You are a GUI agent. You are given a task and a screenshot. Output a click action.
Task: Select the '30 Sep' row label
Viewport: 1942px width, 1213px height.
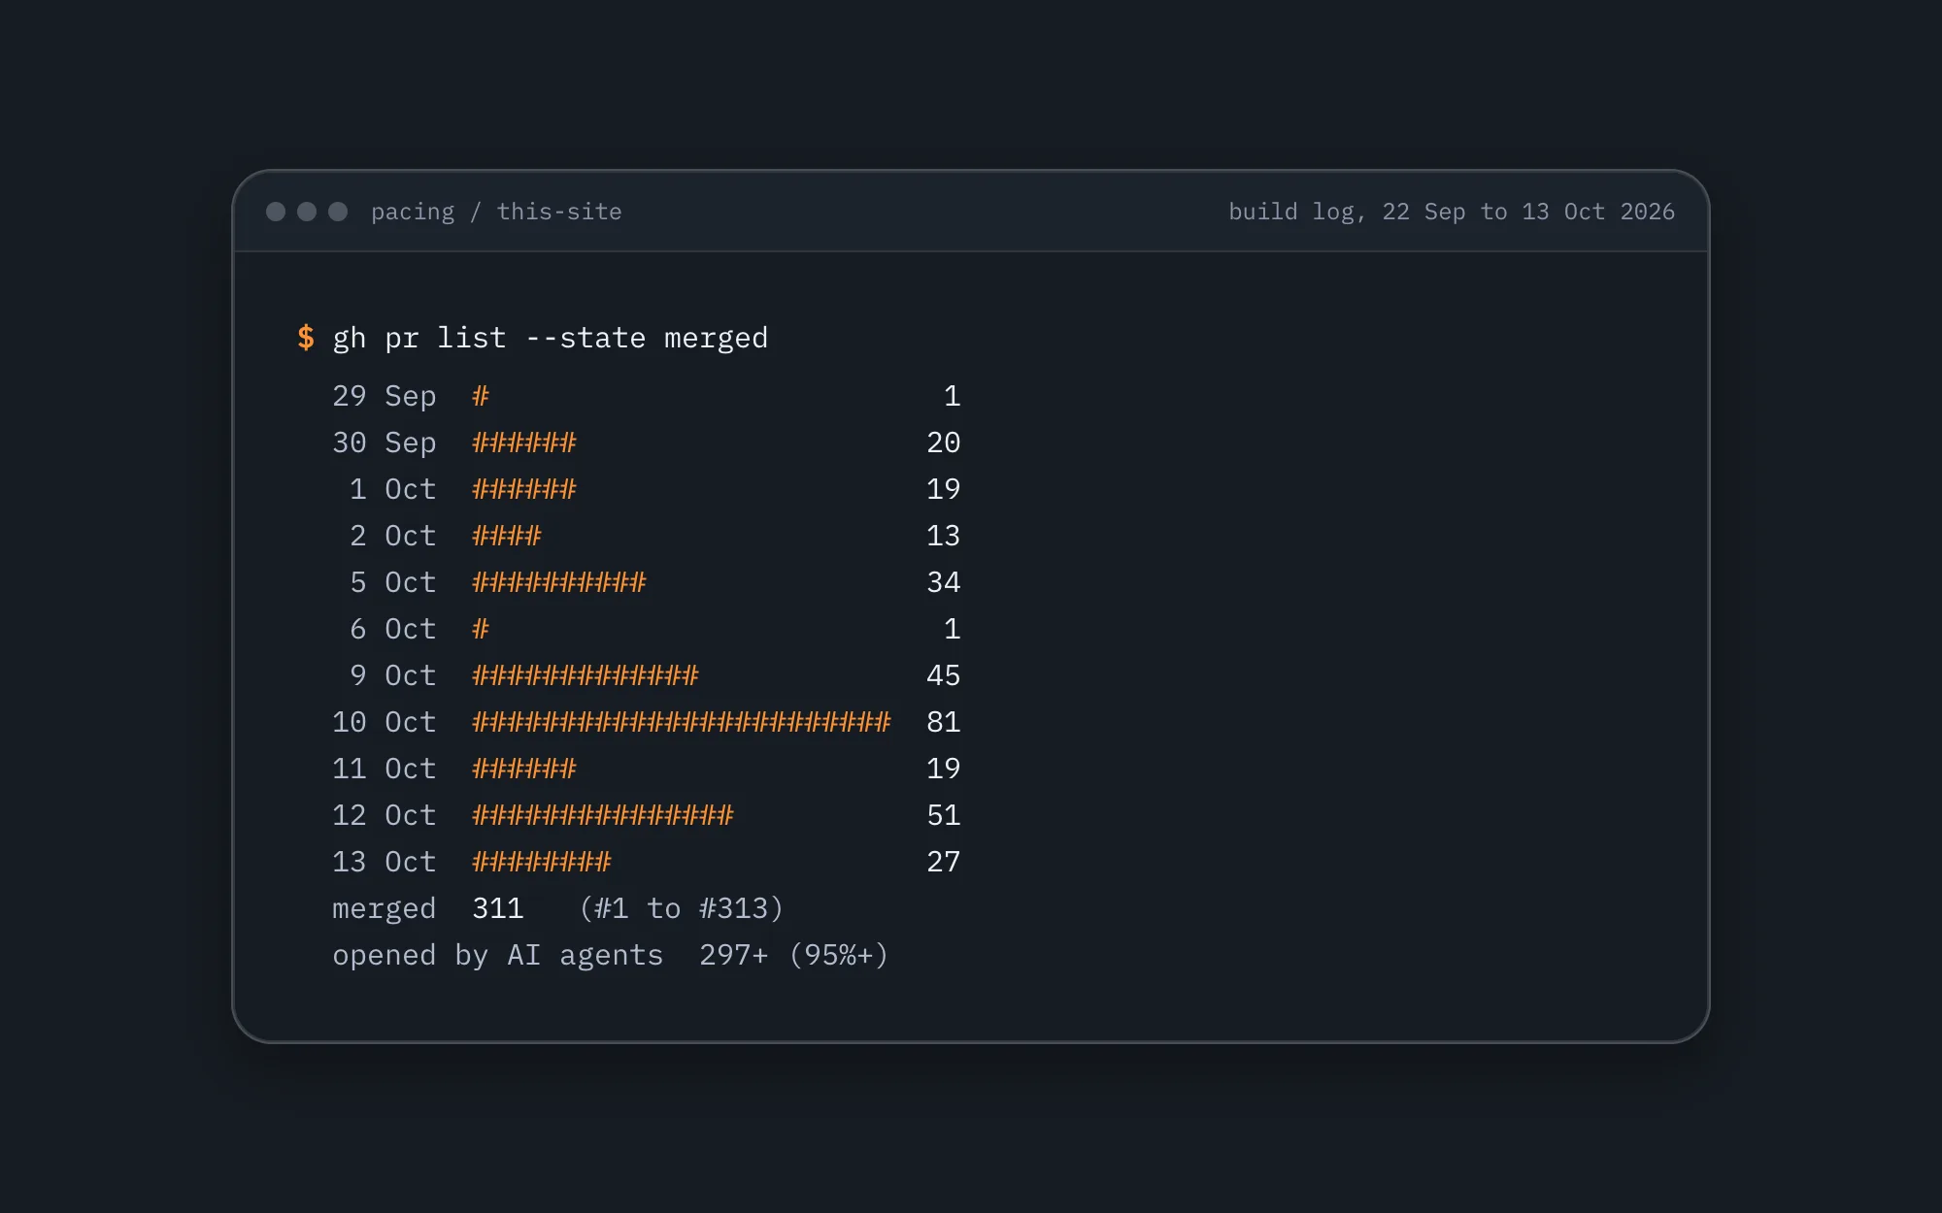pyautogui.click(x=385, y=443)
